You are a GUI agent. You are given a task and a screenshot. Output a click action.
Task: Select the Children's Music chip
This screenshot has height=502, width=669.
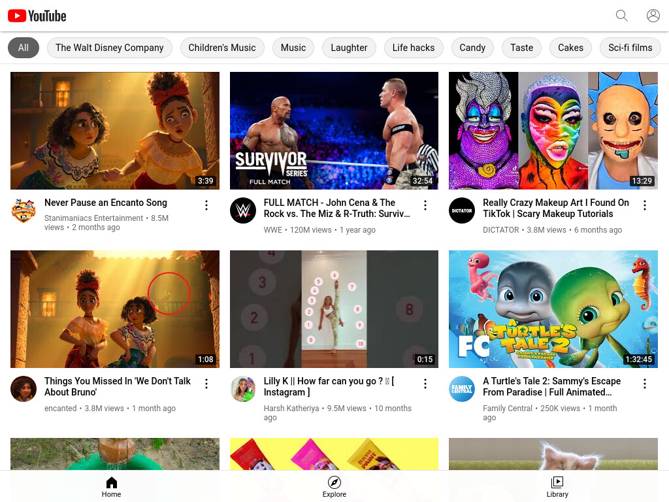tap(222, 48)
